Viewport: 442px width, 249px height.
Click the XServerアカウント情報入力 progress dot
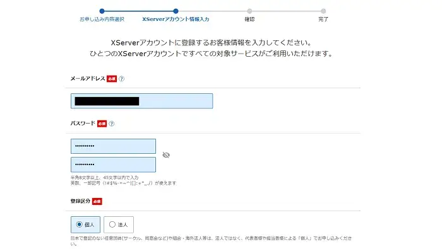click(176, 11)
